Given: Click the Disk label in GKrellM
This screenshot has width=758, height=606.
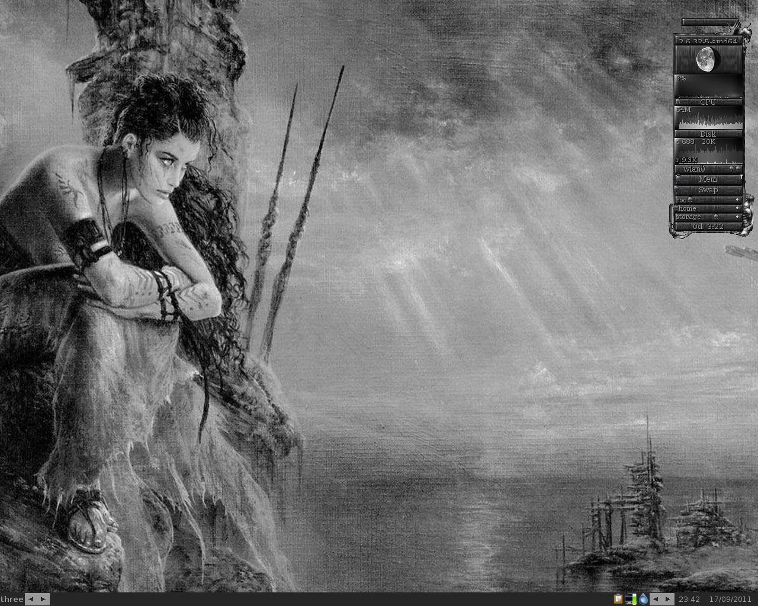Looking at the screenshot, I should [708, 134].
